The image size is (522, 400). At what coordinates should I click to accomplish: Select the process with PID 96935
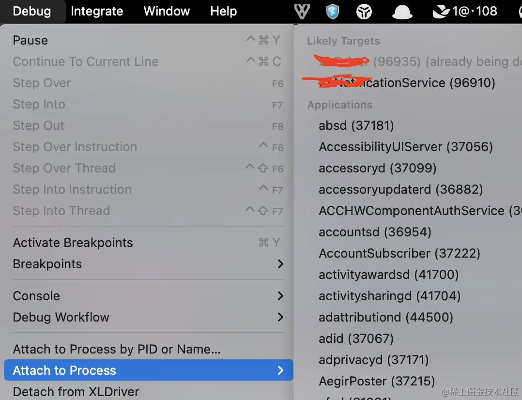pos(408,62)
